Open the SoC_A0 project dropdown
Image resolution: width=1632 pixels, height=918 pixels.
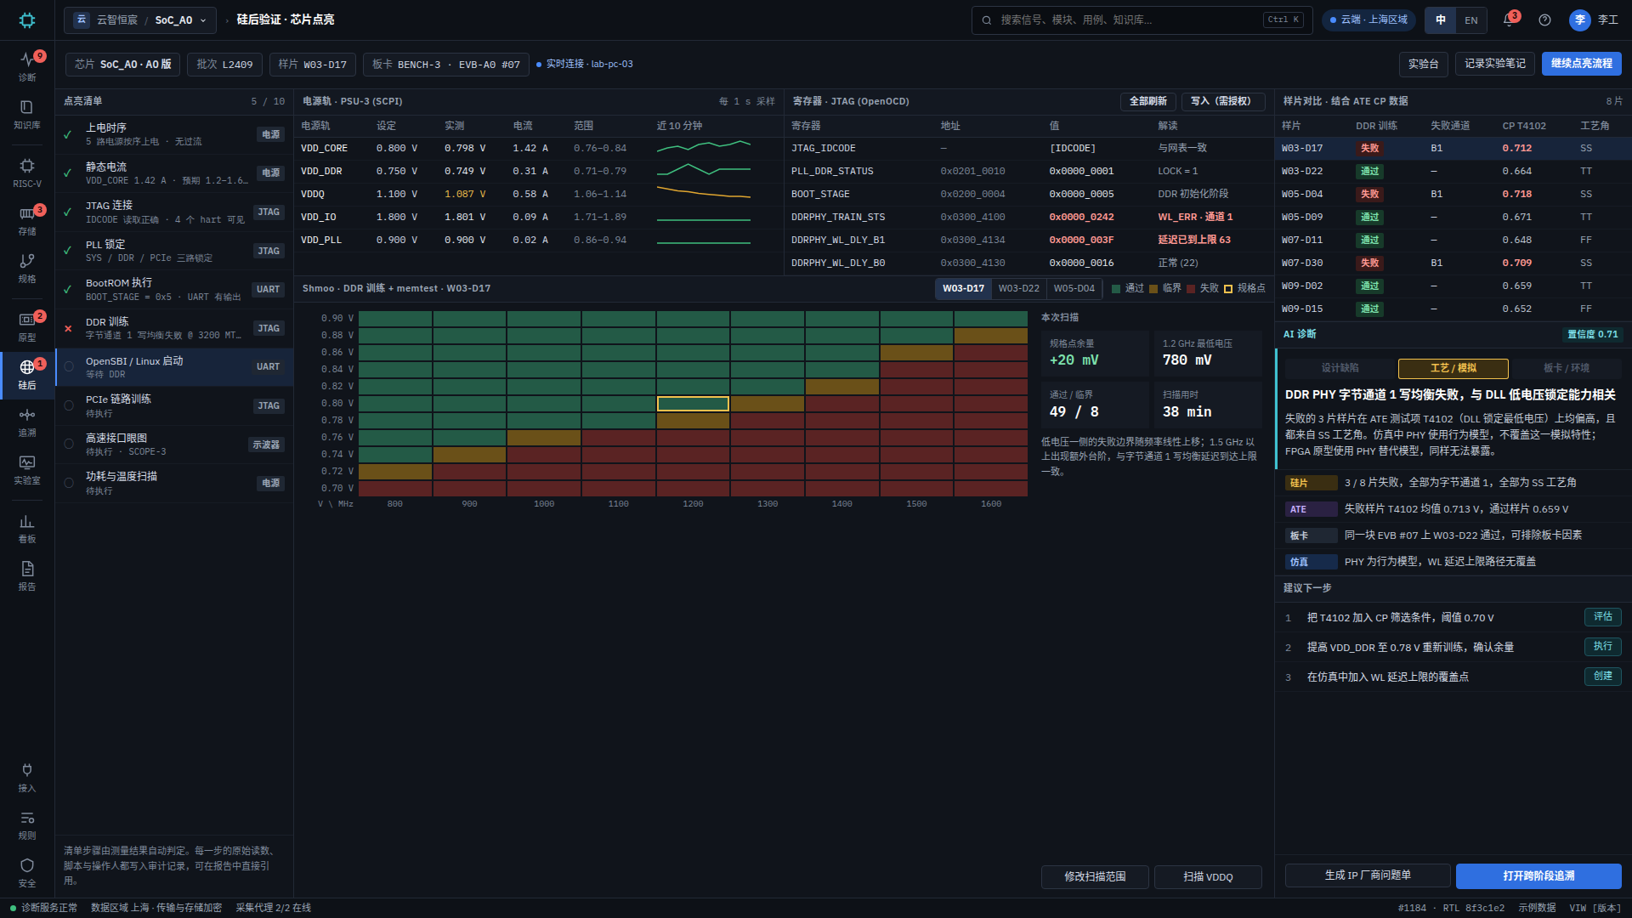140,20
